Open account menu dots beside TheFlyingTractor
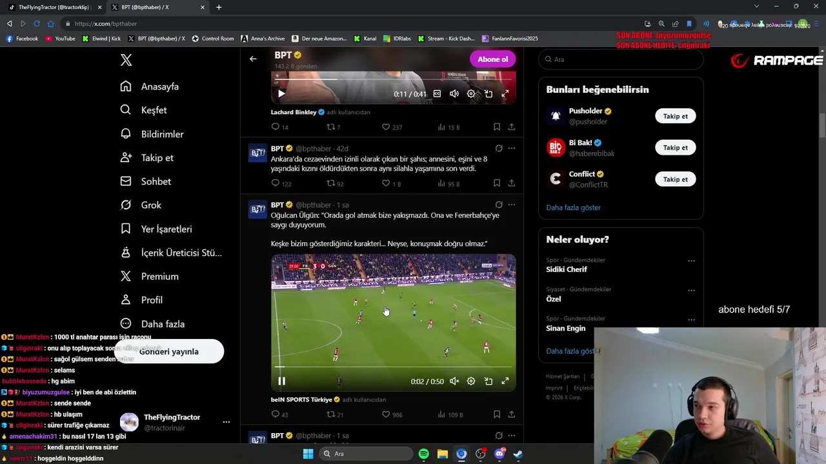826x464 pixels. pyautogui.click(x=226, y=422)
